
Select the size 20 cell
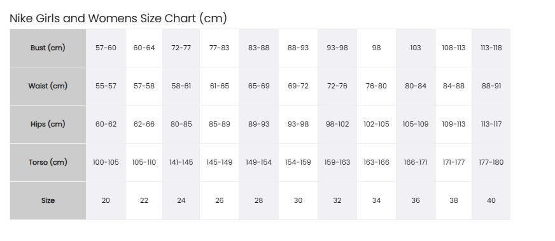(x=106, y=200)
